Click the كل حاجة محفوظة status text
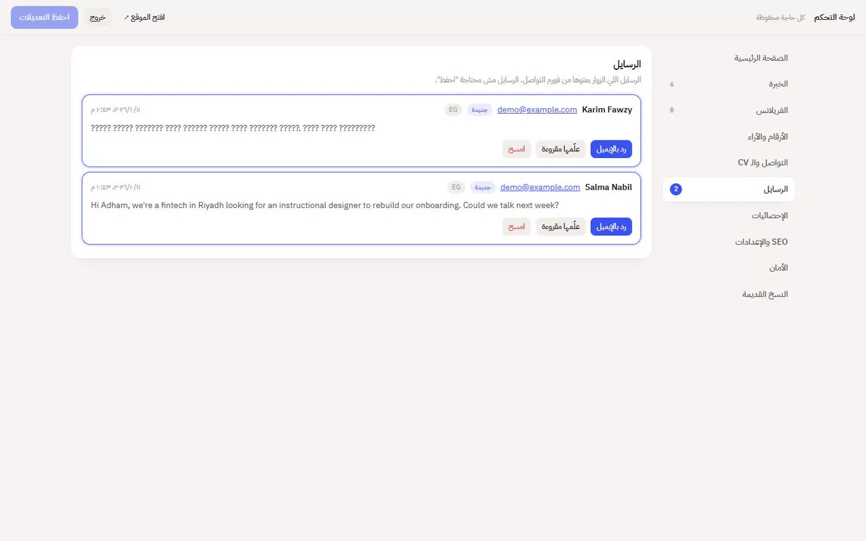866x541 pixels. (781, 17)
